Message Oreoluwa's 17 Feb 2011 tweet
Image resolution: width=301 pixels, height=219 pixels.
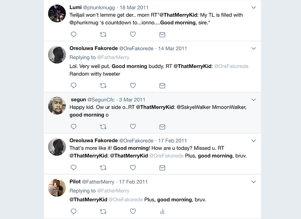[162, 167]
